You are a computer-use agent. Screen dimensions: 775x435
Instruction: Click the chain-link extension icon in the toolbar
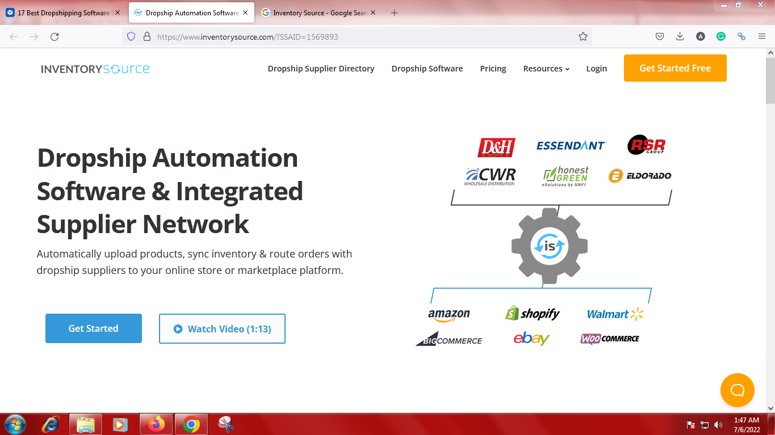741,36
